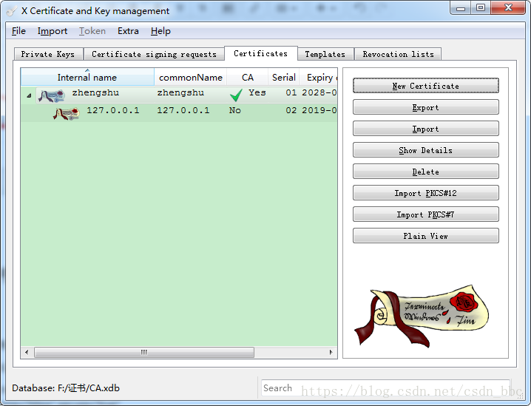The image size is (531, 406).
Task: Sort by commonName column header
Action: coord(191,77)
